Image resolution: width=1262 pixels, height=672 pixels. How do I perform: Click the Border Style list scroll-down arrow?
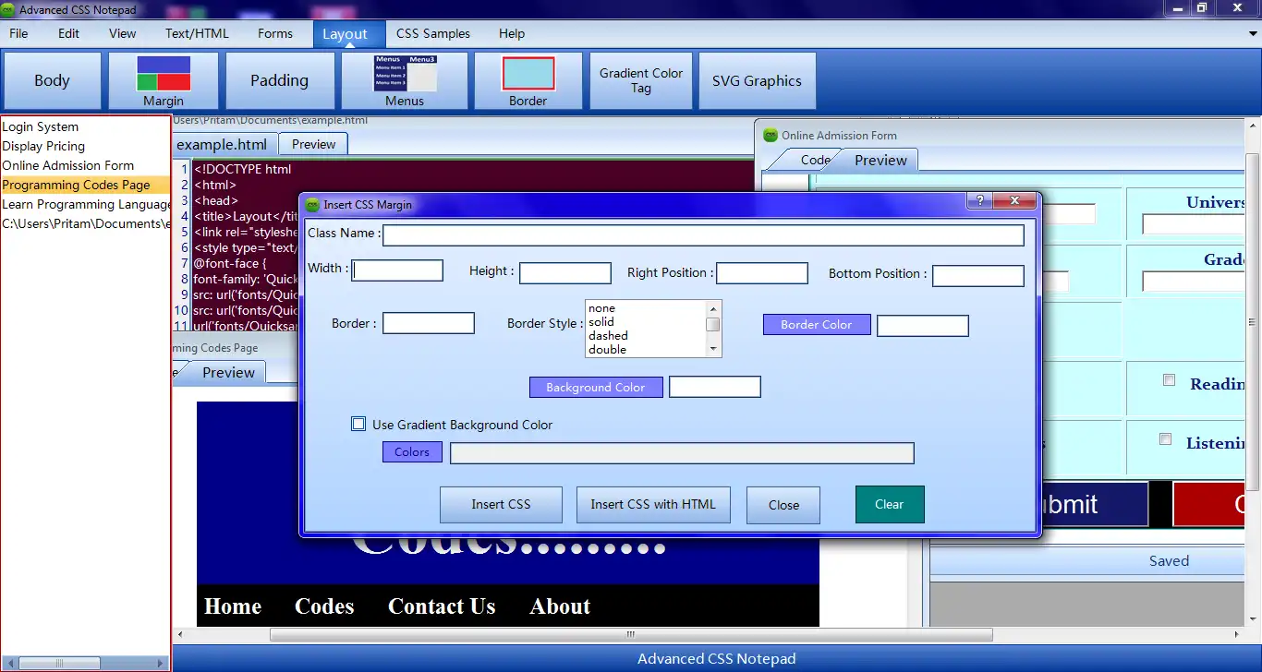click(712, 349)
